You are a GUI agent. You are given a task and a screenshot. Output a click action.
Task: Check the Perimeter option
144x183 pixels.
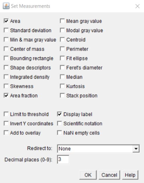pyautogui.click(x=62, y=49)
